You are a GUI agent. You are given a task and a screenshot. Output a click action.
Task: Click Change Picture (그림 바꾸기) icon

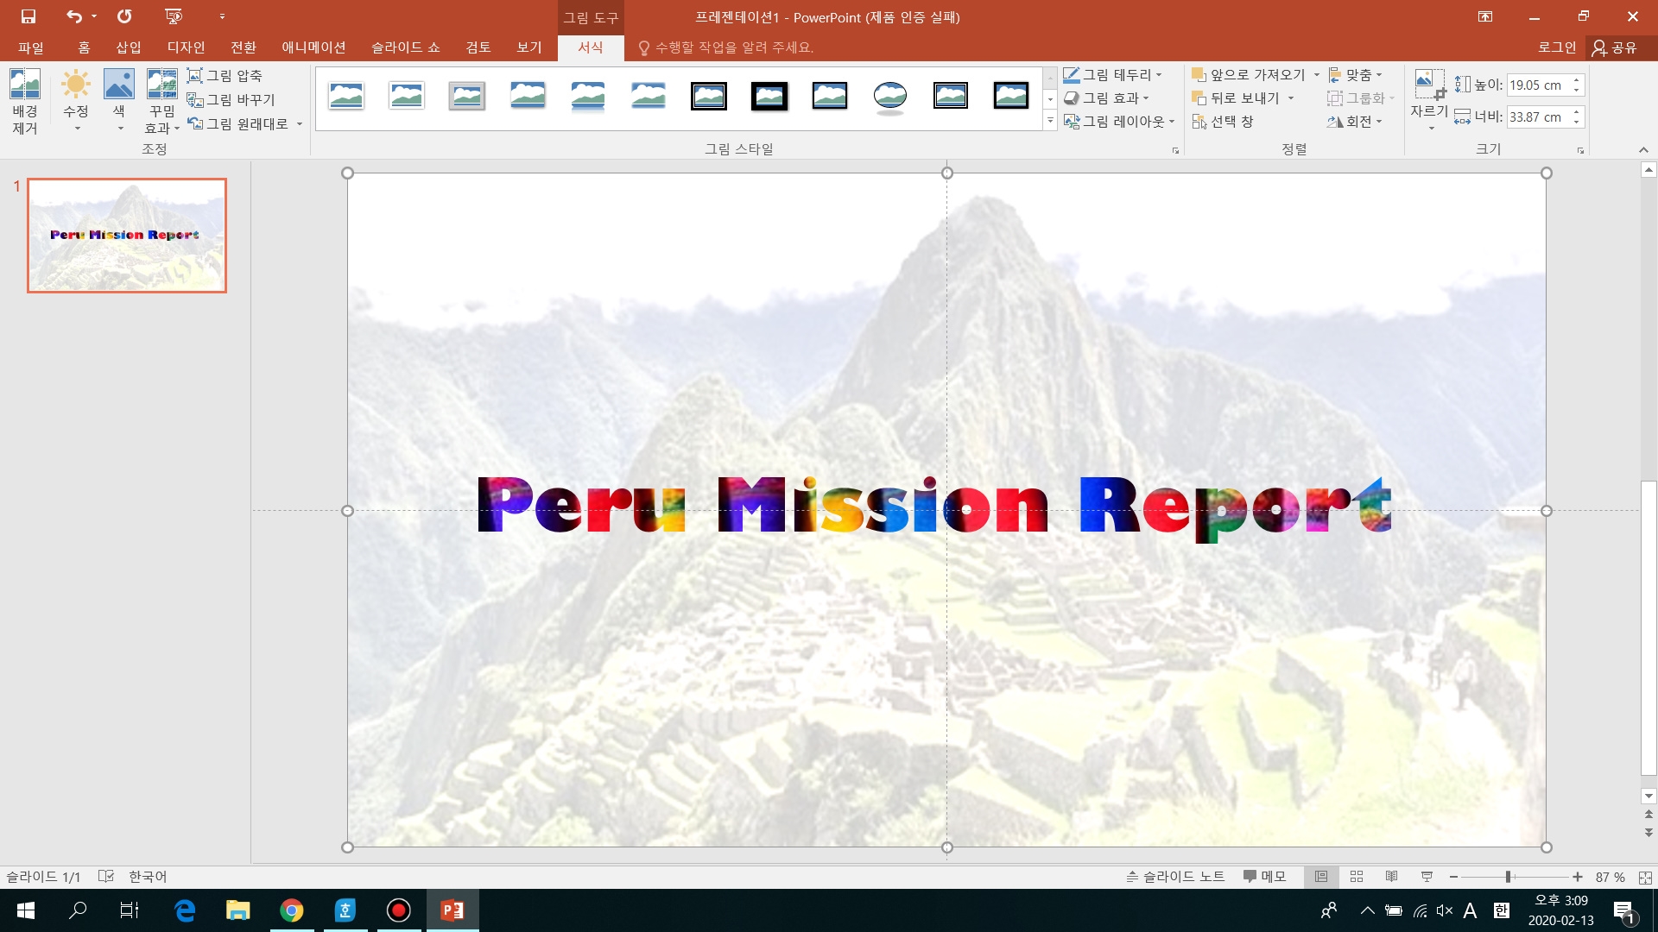pyautogui.click(x=195, y=100)
